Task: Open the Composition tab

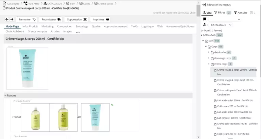Action: [65, 26]
